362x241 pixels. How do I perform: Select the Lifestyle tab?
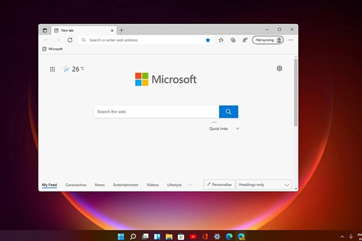(174, 185)
